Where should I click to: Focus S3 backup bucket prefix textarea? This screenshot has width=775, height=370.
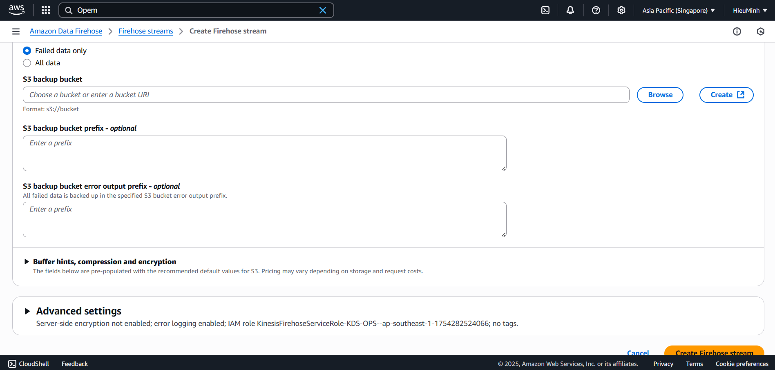(x=265, y=153)
